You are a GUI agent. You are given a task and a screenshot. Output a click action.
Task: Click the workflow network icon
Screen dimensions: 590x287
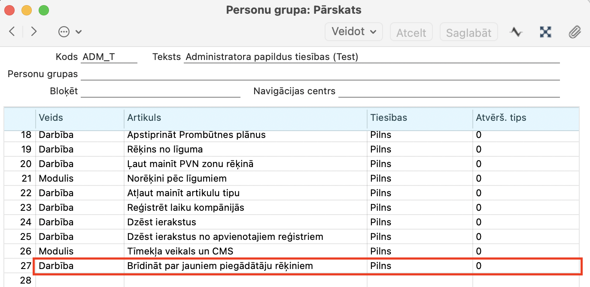click(x=545, y=32)
